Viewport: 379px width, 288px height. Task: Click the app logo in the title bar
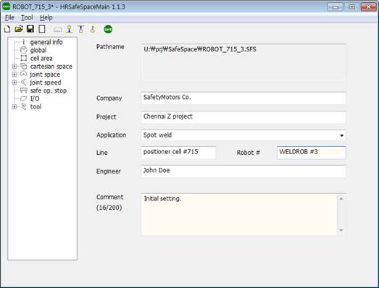click(x=6, y=7)
